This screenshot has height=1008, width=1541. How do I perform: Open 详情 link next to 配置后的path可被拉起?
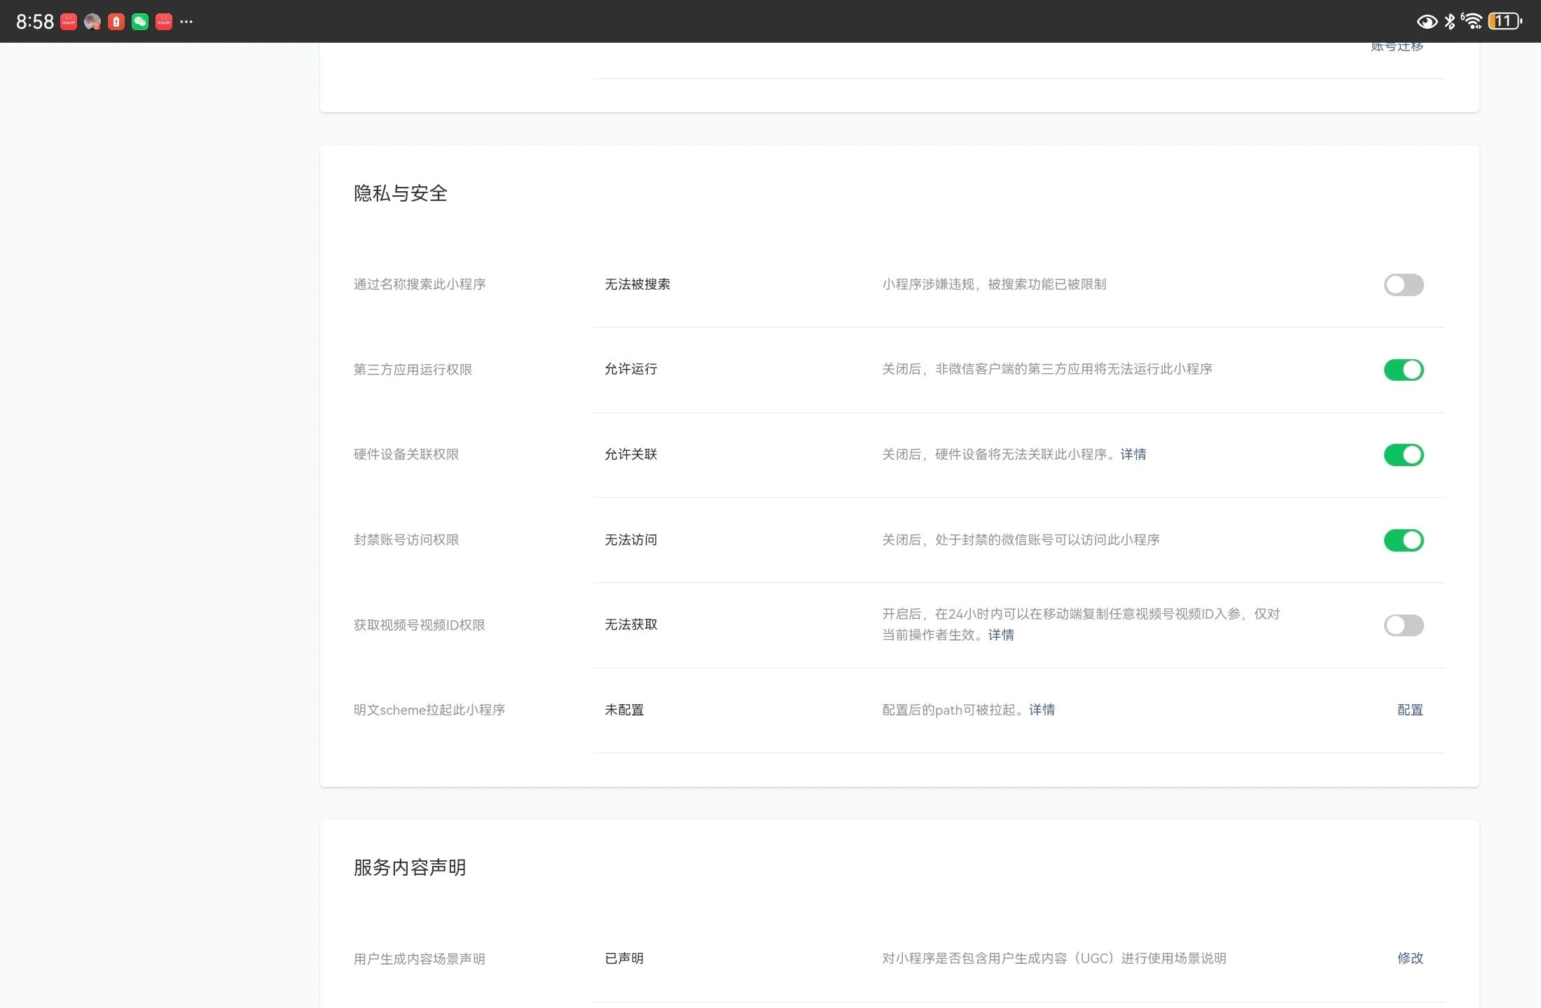click(x=1042, y=710)
